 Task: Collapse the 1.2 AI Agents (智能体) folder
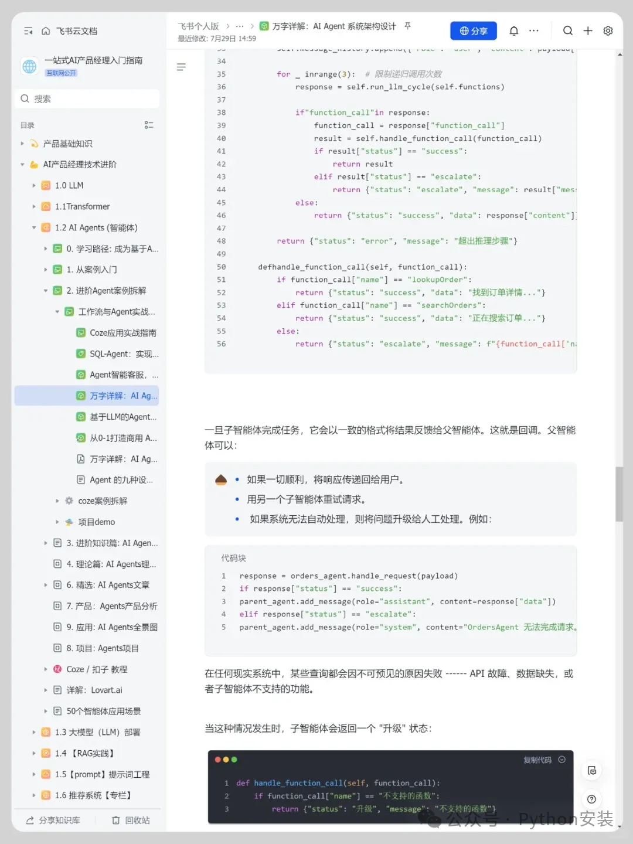pyautogui.click(x=34, y=228)
